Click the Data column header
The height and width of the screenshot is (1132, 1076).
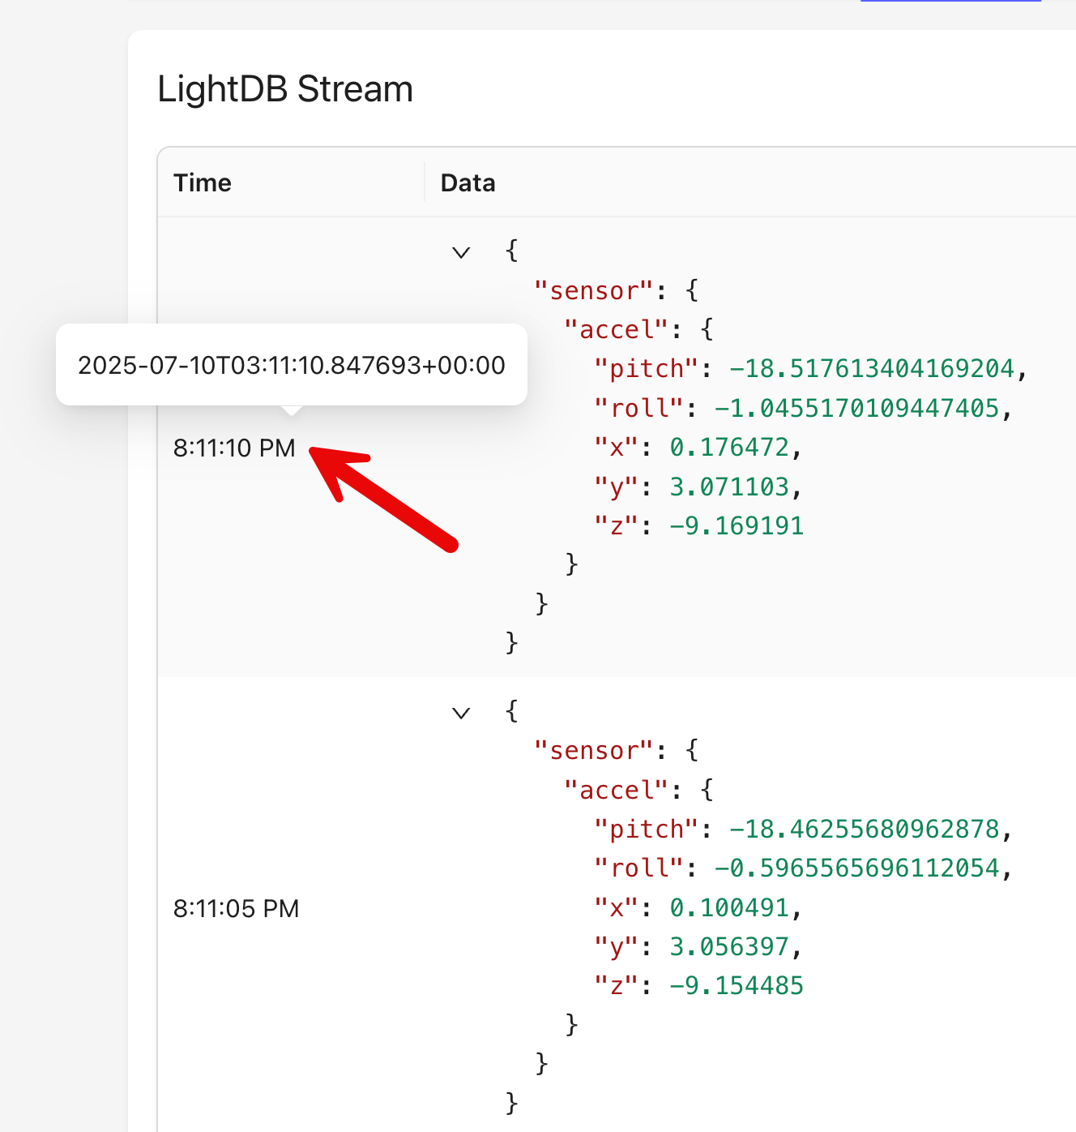tap(468, 182)
